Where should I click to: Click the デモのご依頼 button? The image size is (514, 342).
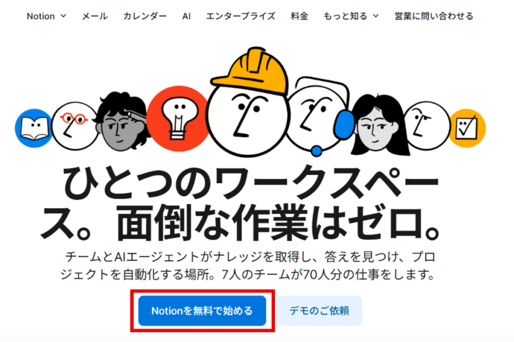click(319, 310)
